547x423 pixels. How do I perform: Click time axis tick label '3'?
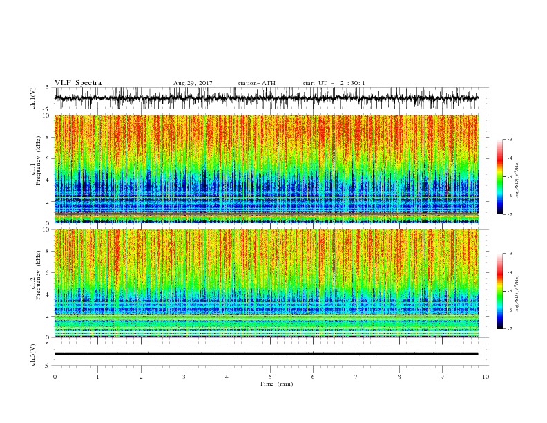(x=184, y=377)
